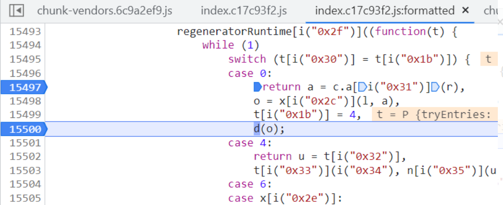Toggle inline breakpoint marker before i("0x31")
This screenshot has width=503, height=205.
(363, 87)
